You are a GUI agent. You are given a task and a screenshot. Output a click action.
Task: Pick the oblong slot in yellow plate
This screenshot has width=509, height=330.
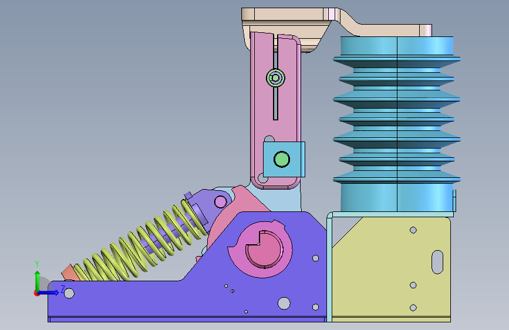click(x=437, y=262)
